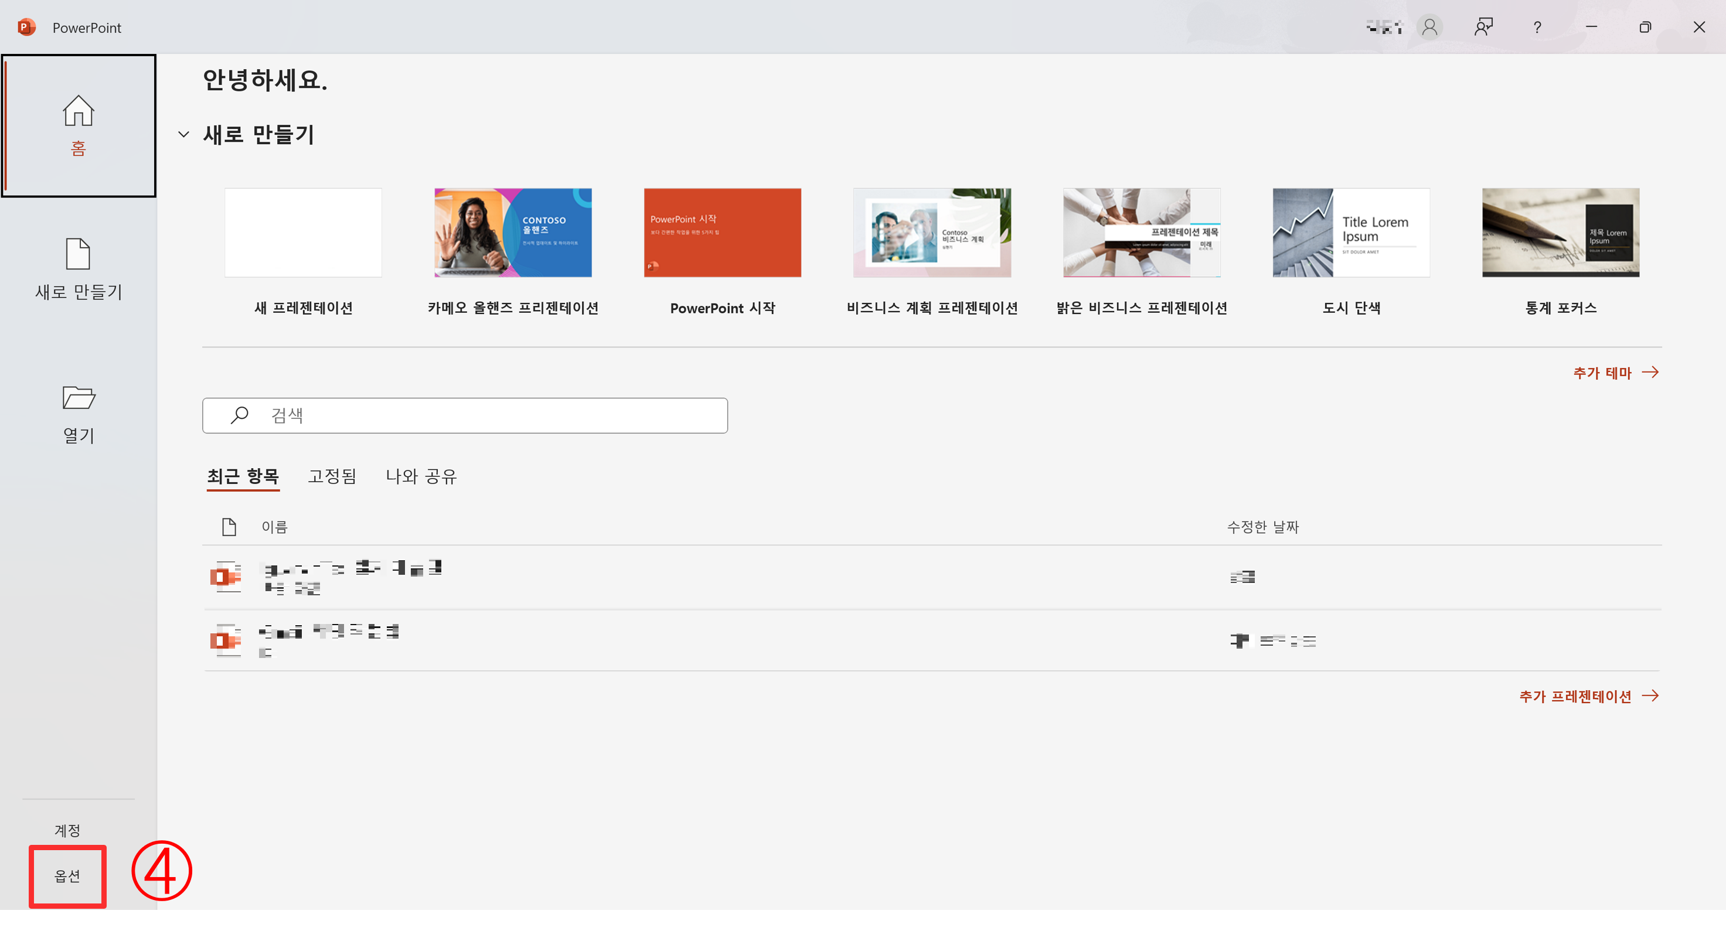This screenshot has width=1726, height=948.
Task: Click the user account avatar icon
Action: click(x=1429, y=28)
